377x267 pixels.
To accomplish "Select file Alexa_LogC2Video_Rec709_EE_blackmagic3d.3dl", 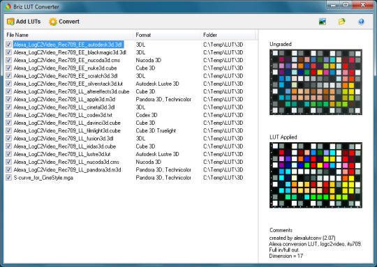I will coord(70,52).
